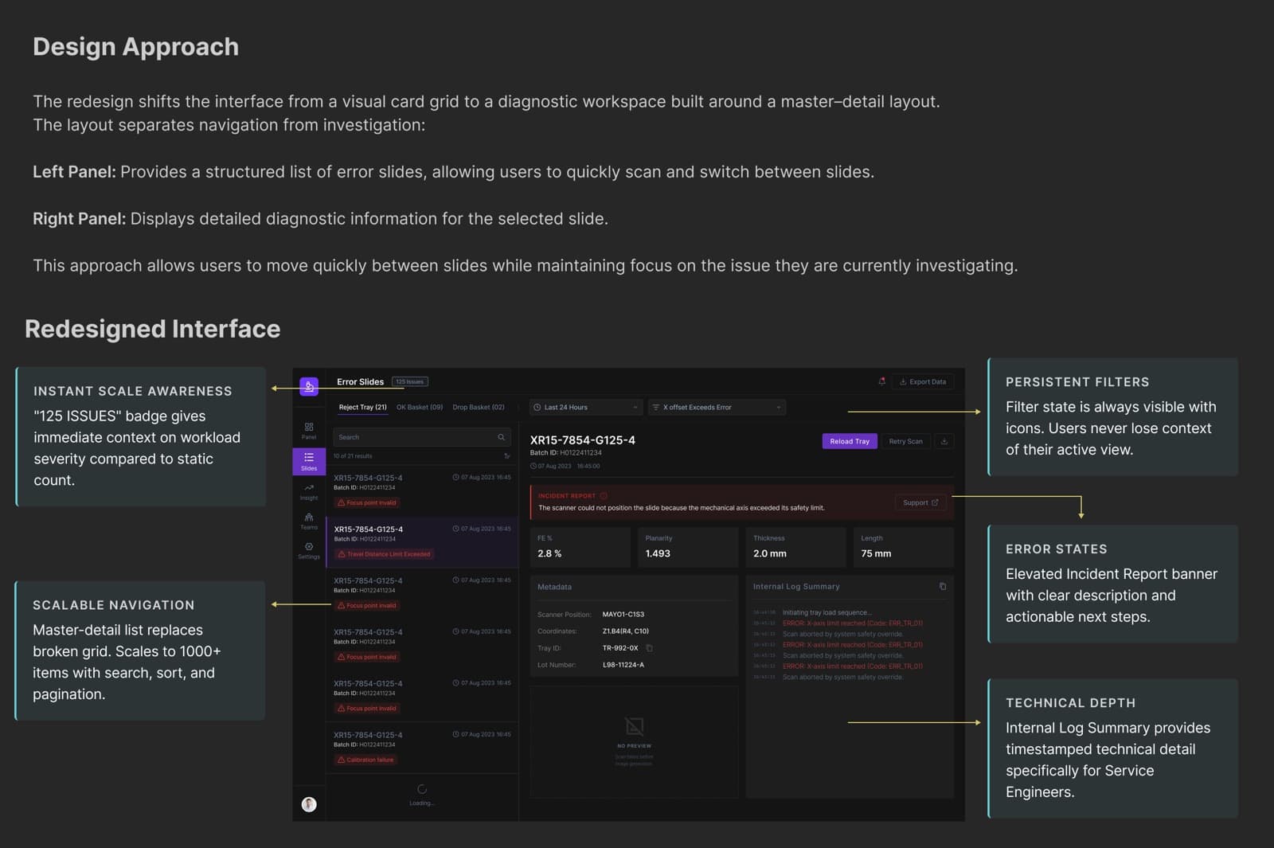Screen dimensions: 1274x848
Task: Click the user avatar at sidebar bottom
Action: 309,804
